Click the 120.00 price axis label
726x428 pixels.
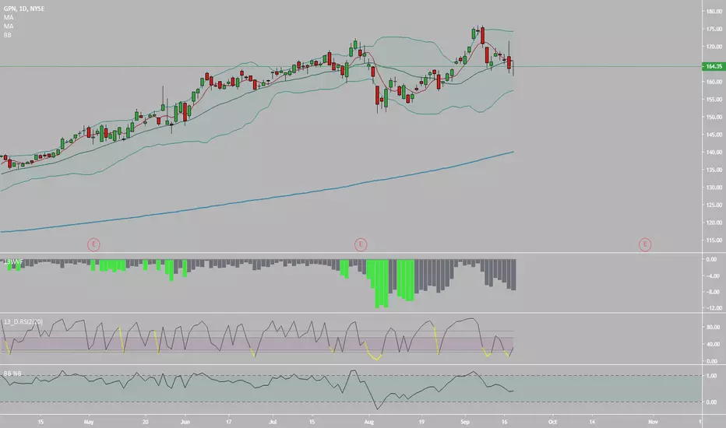click(x=714, y=223)
